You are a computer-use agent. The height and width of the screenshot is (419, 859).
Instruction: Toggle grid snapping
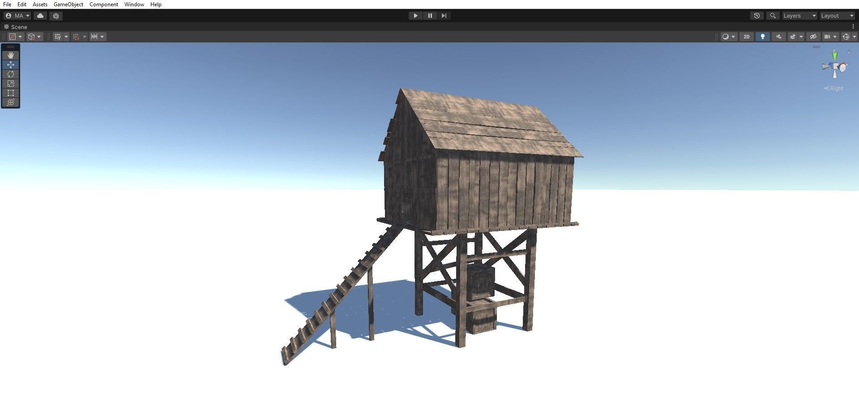(x=76, y=37)
